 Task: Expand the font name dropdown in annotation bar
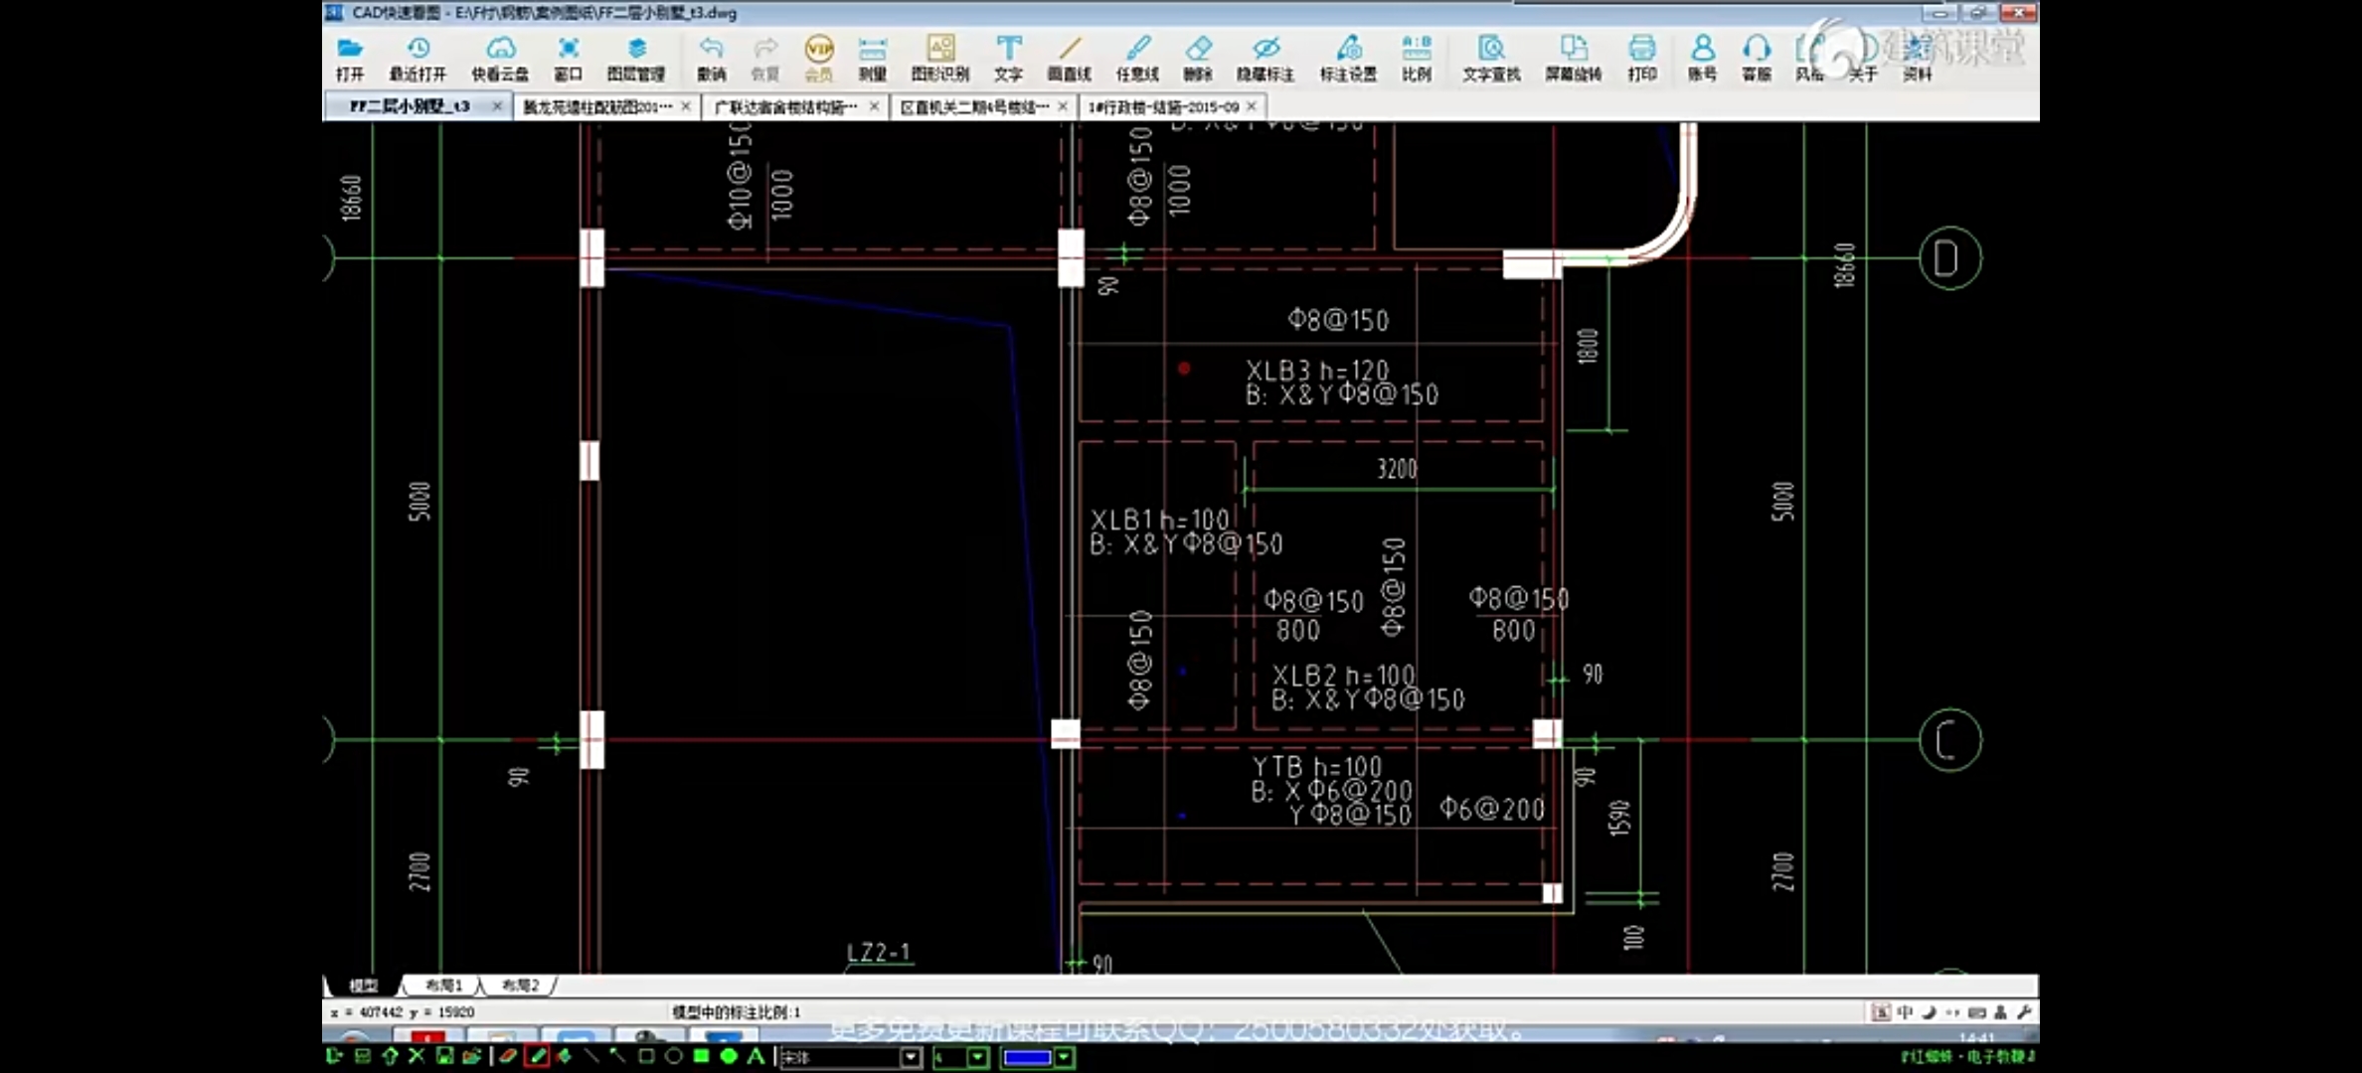tap(911, 1057)
